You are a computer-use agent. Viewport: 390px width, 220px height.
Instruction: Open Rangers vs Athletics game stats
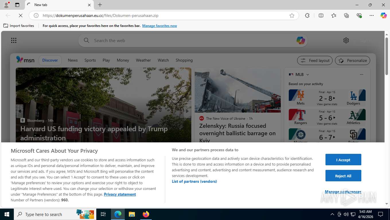pos(327,124)
